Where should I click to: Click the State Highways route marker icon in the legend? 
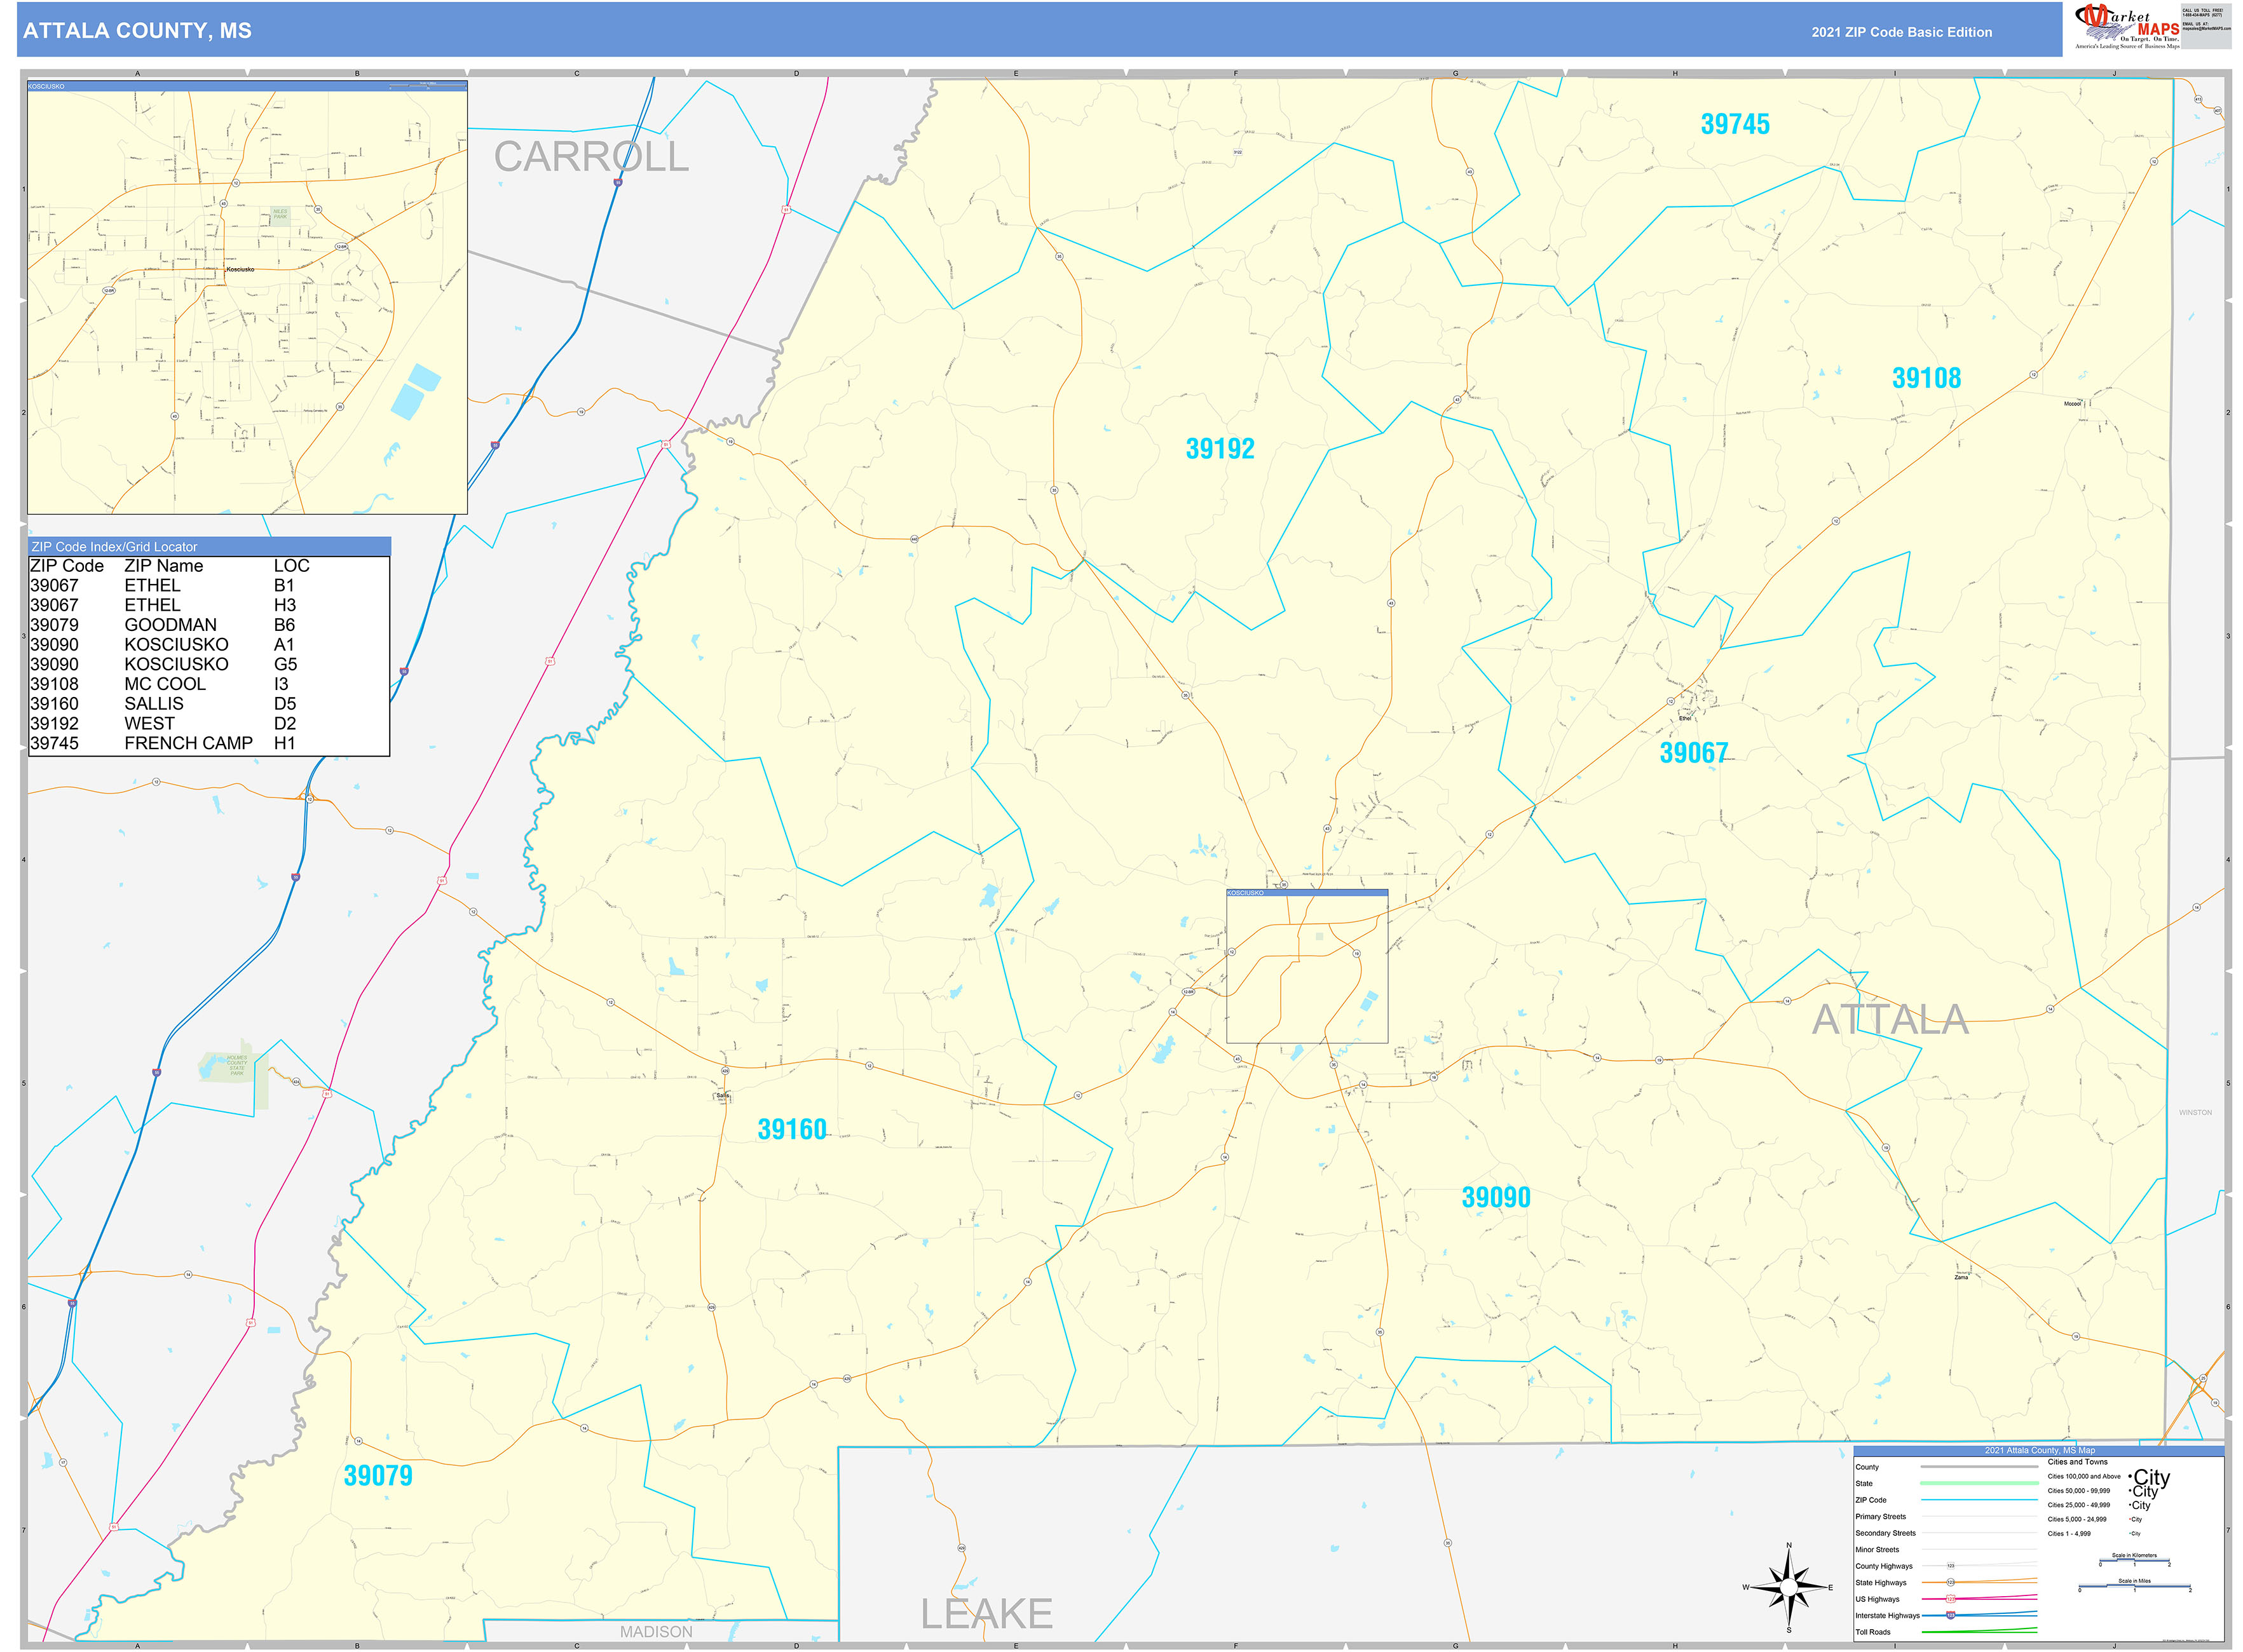coord(1951,1582)
